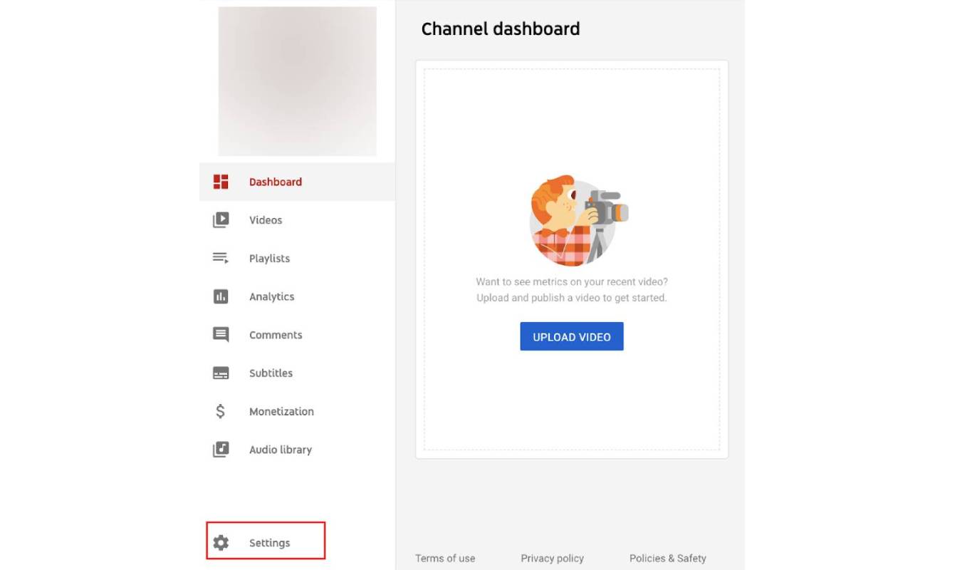Open the Monetization page
The height and width of the screenshot is (570, 955).
[281, 412]
